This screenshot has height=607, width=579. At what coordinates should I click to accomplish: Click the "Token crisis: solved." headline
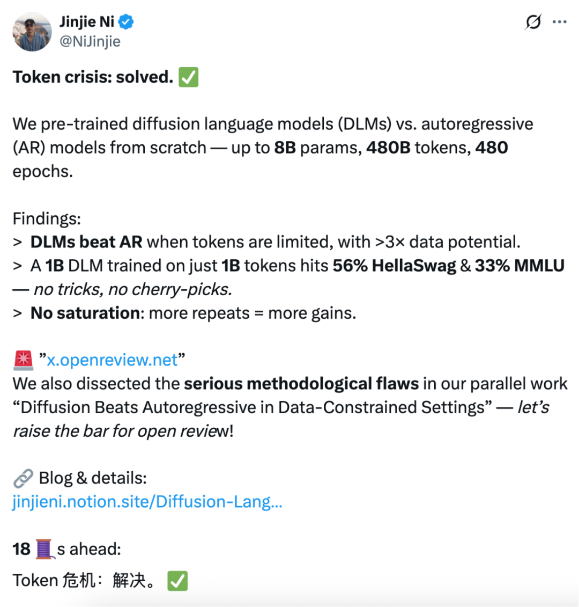(93, 77)
